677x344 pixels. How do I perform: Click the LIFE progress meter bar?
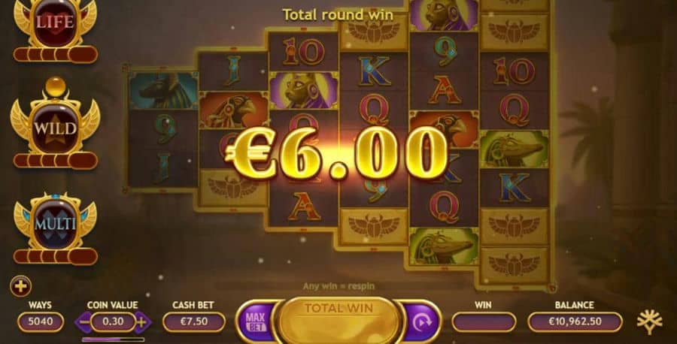coord(56,54)
